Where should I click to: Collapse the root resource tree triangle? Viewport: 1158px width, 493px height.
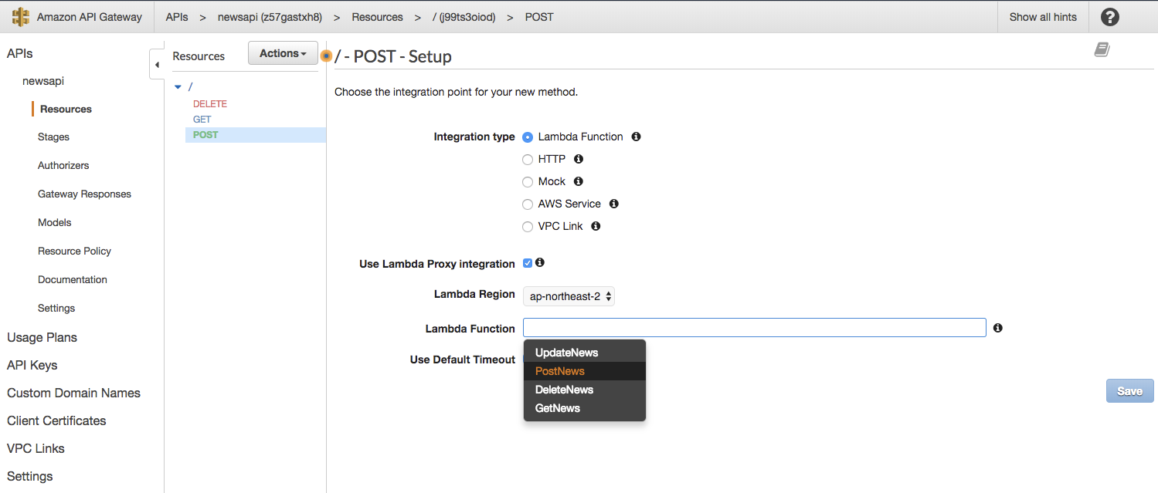click(178, 87)
